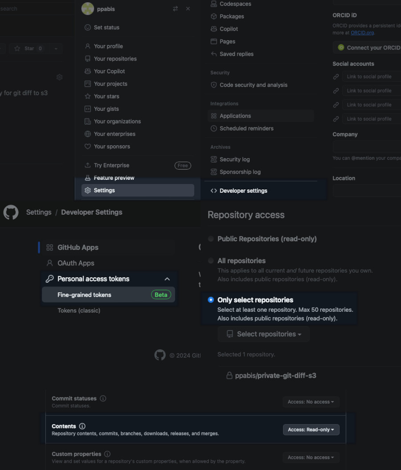Switch to the OAuth Apps section
This screenshot has height=470, width=401.
[76, 263]
